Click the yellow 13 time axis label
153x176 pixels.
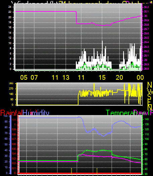click(x=66, y=77)
